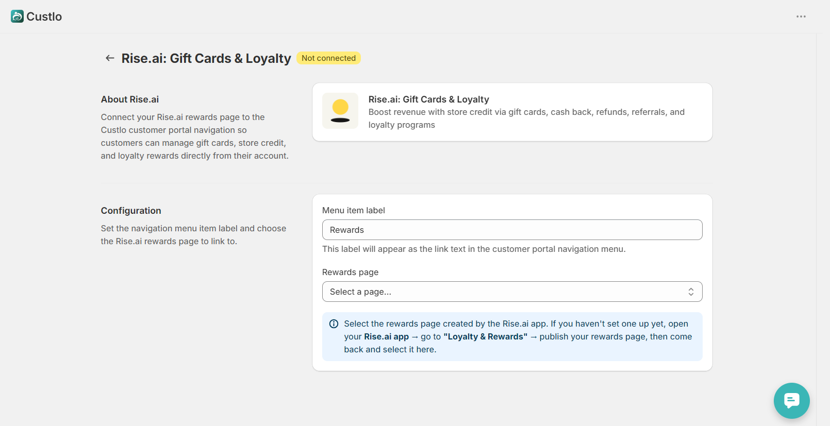
Task: Click the Not connected status badge
Action: 328,58
